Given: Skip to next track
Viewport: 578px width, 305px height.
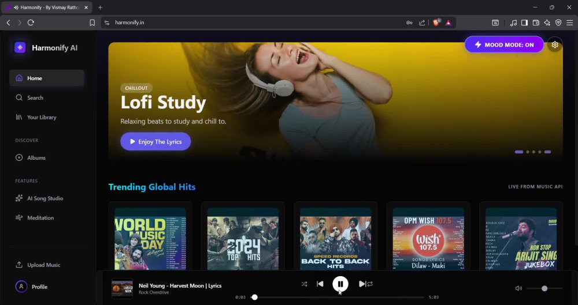Looking at the screenshot, I should point(362,284).
